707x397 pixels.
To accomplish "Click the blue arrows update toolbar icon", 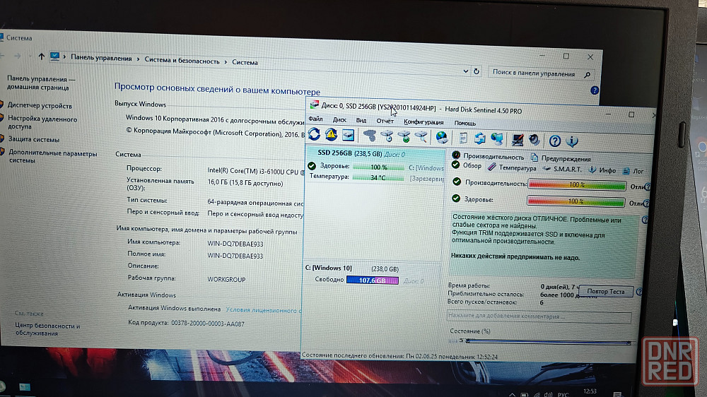I will point(480,138).
